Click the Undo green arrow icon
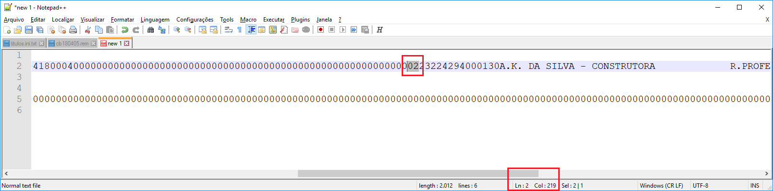The height and width of the screenshot is (191, 773). pyautogui.click(x=125, y=30)
